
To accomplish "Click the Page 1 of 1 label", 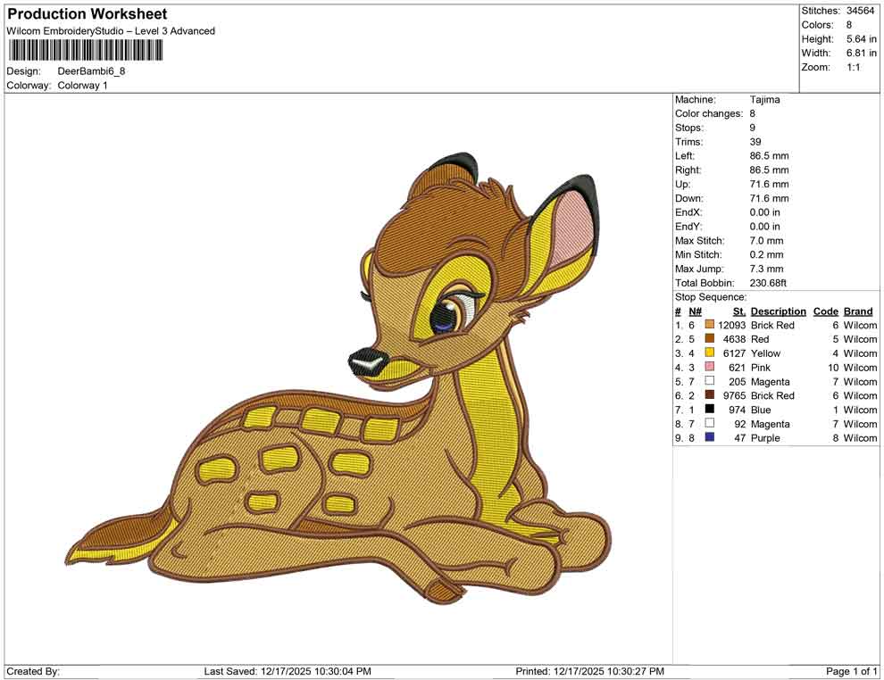I will click(849, 669).
